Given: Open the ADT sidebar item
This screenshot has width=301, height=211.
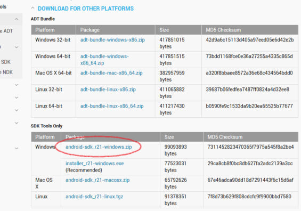Looking at the screenshot, I should (6, 31).
